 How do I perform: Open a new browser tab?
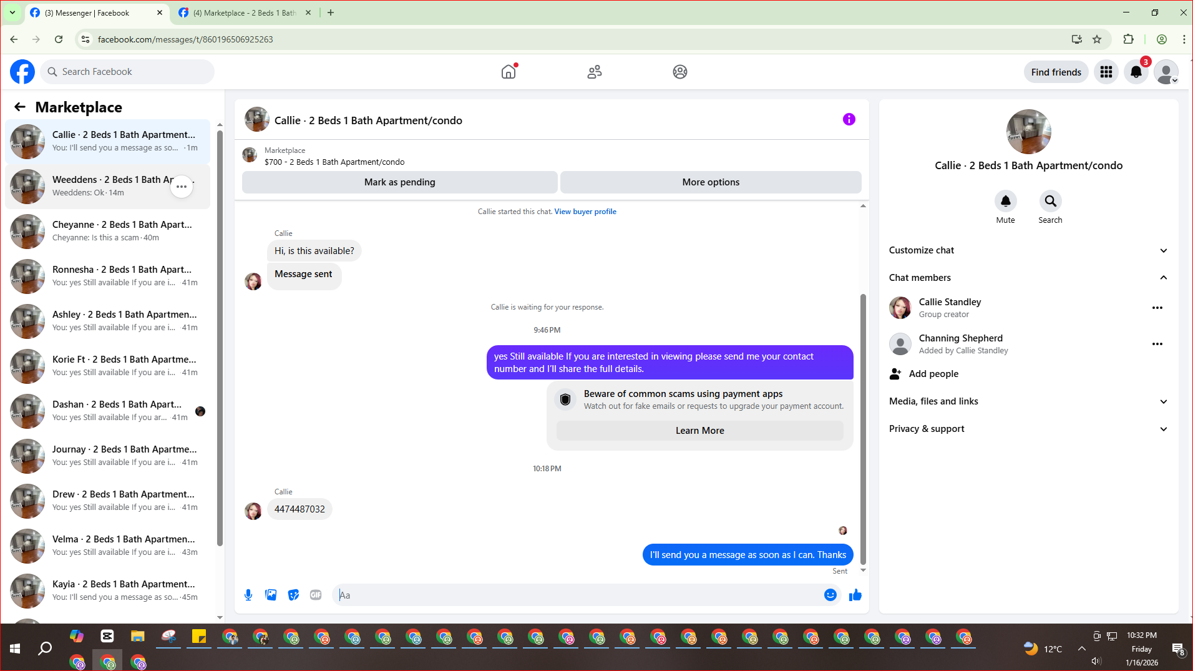coord(331,12)
